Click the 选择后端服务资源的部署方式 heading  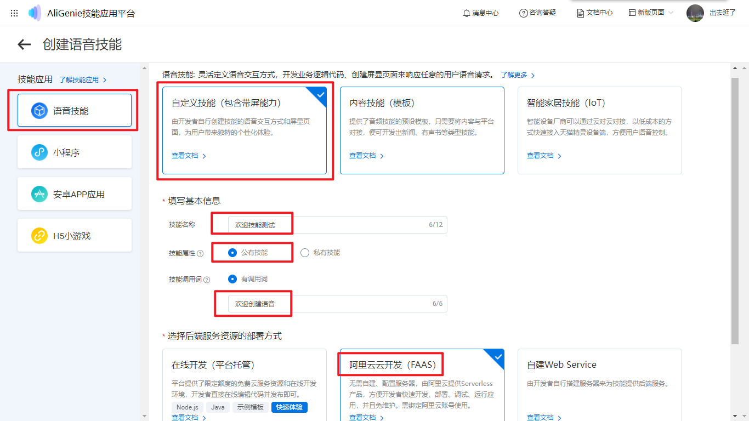click(225, 336)
